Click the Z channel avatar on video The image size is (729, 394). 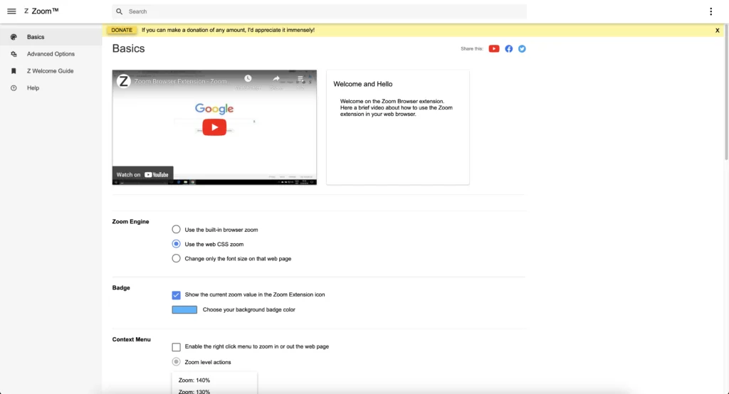click(x=123, y=81)
